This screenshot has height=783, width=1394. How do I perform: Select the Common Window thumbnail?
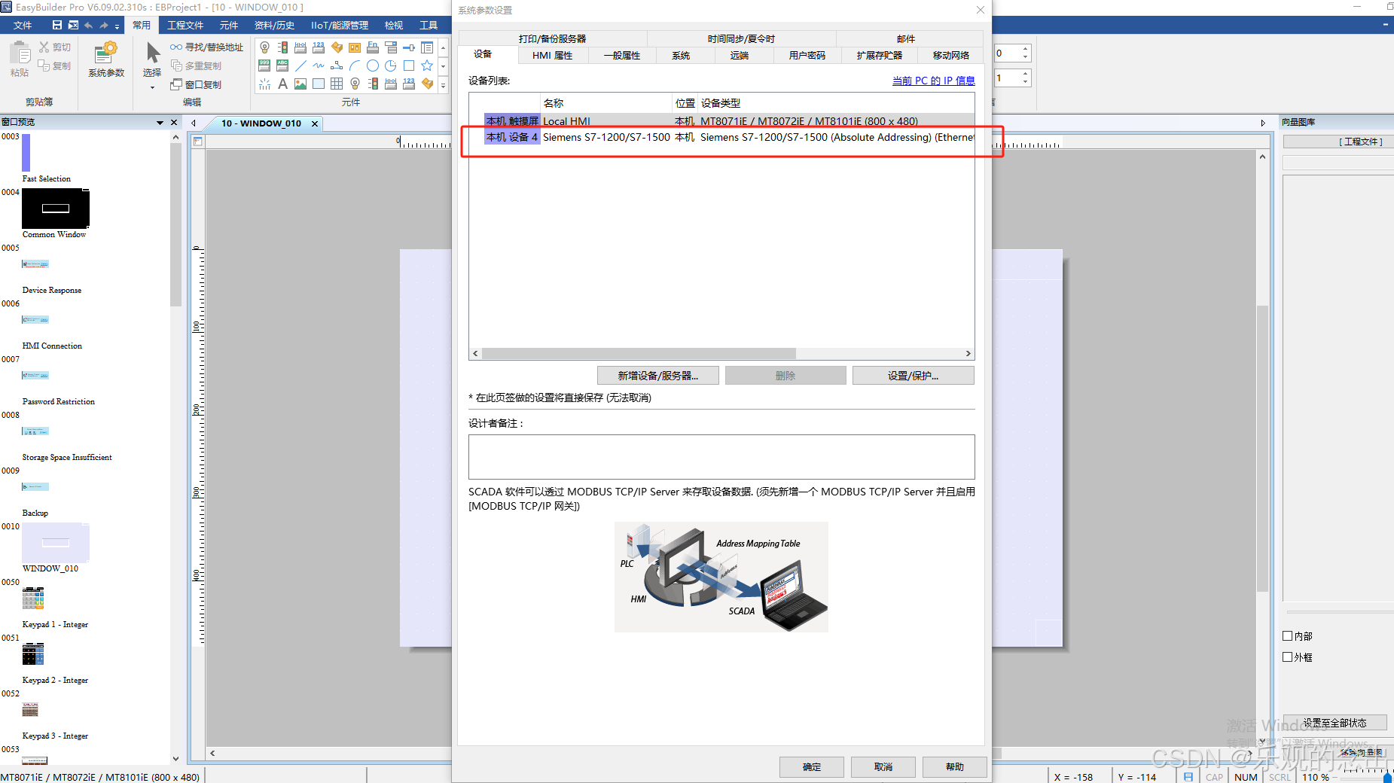point(56,209)
